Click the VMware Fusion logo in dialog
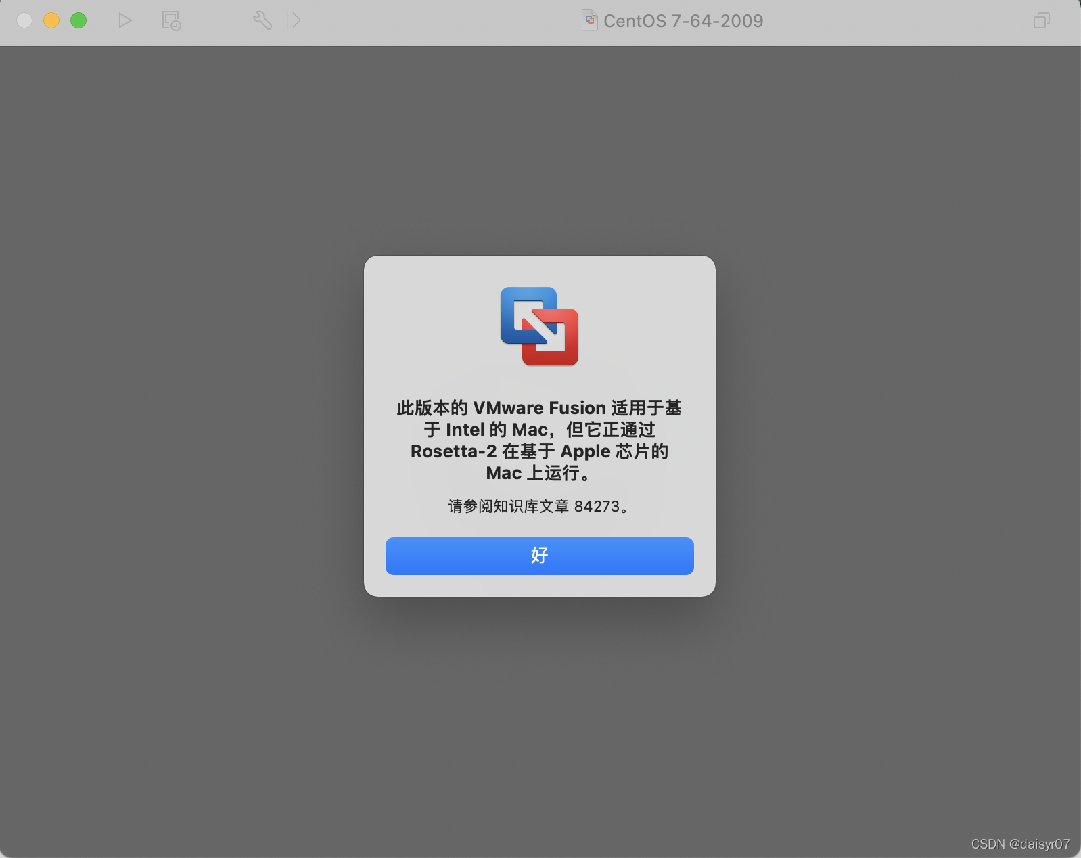Viewport: 1081px width, 858px height. tap(539, 326)
